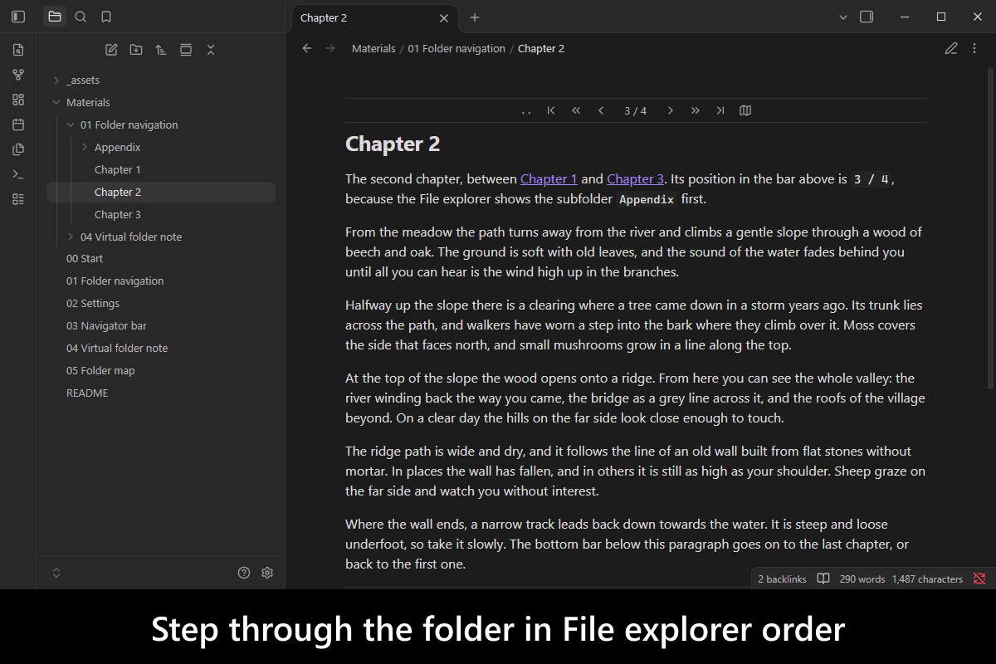The width and height of the screenshot is (996, 664).
Task: Skip several notes backward in navigator bar
Action: pyautogui.click(x=576, y=111)
